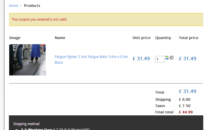Click the Total price column header
The height and width of the screenshot is (130, 207).
[x=188, y=38]
